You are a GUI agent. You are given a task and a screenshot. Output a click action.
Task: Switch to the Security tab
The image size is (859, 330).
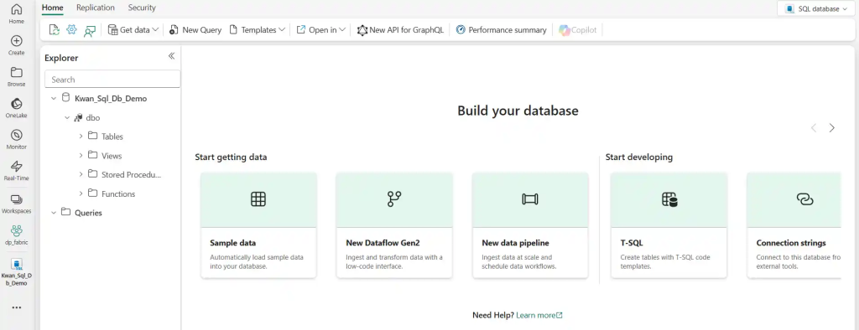(x=142, y=8)
